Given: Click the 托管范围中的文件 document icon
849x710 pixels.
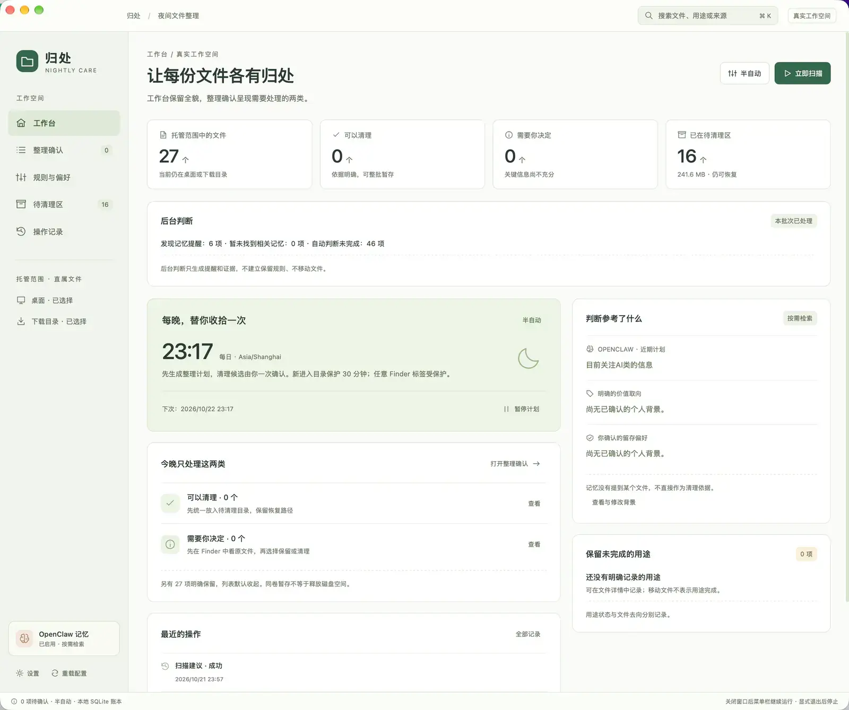Looking at the screenshot, I should coord(163,135).
